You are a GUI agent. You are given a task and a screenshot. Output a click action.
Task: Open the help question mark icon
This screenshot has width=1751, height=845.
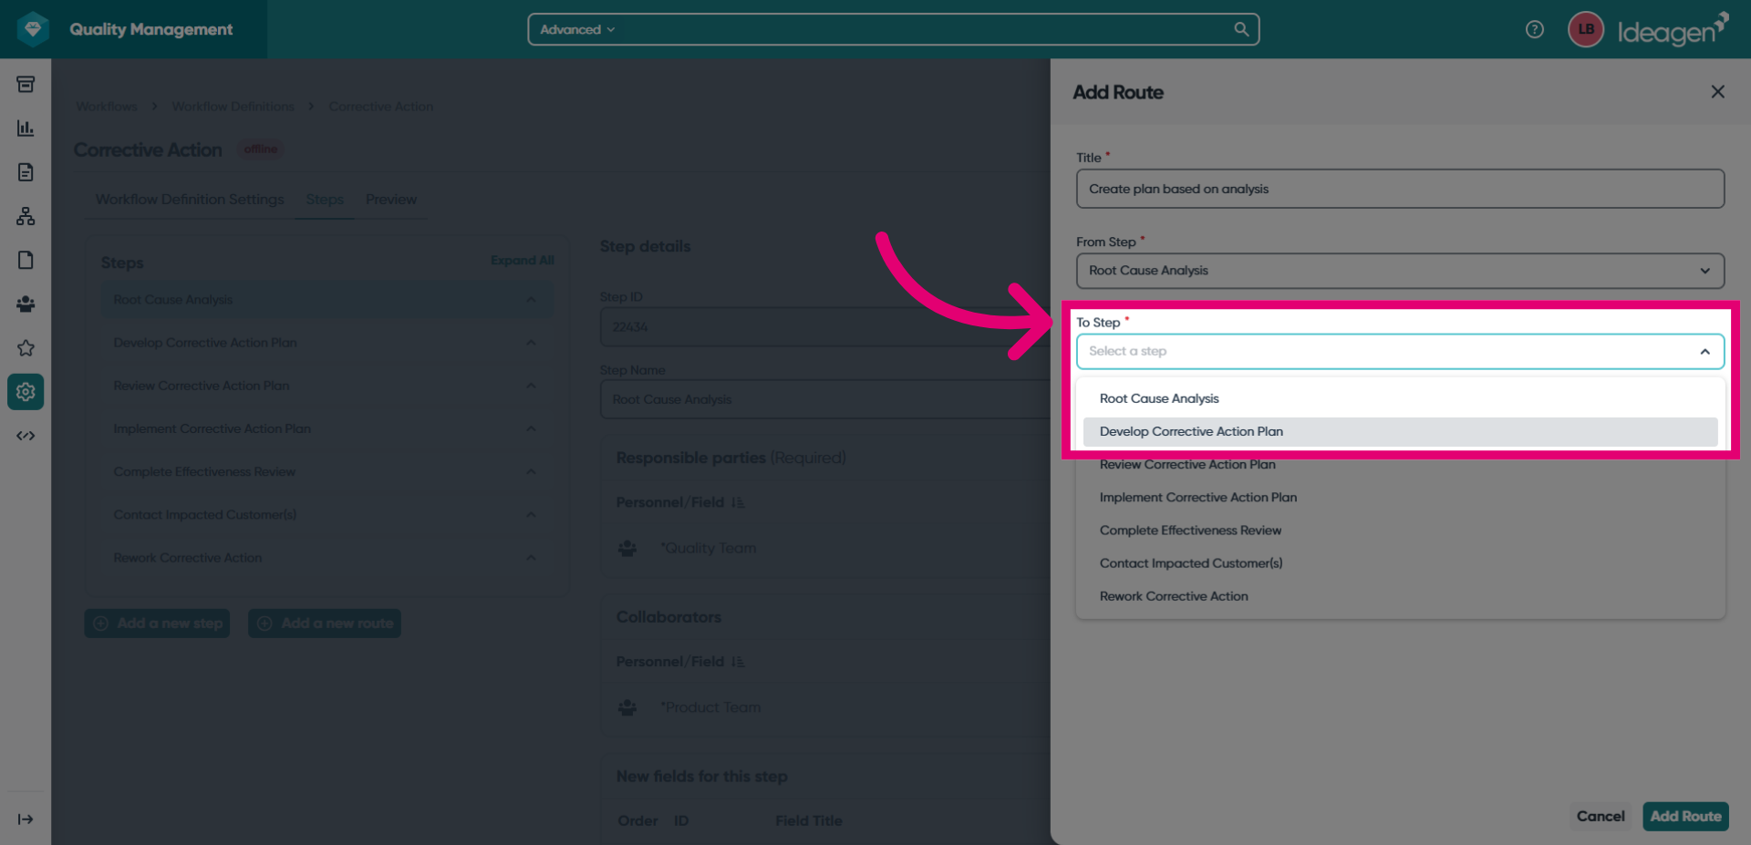click(x=1535, y=29)
